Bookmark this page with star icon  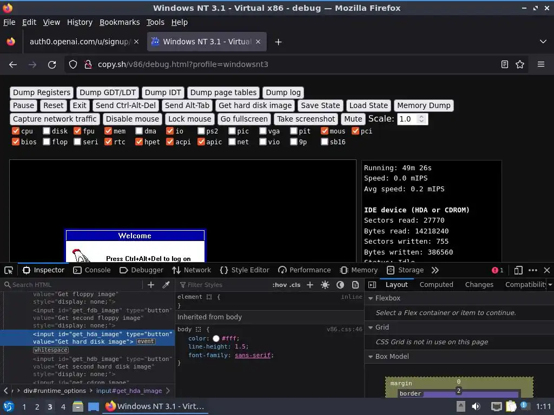(x=520, y=65)
